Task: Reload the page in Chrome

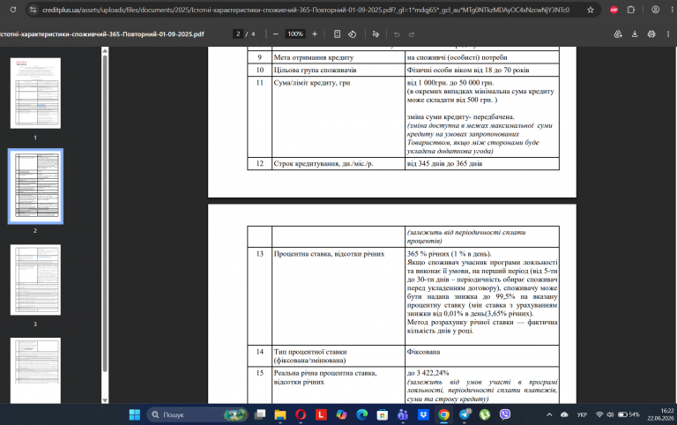Action: click(13, 10)
